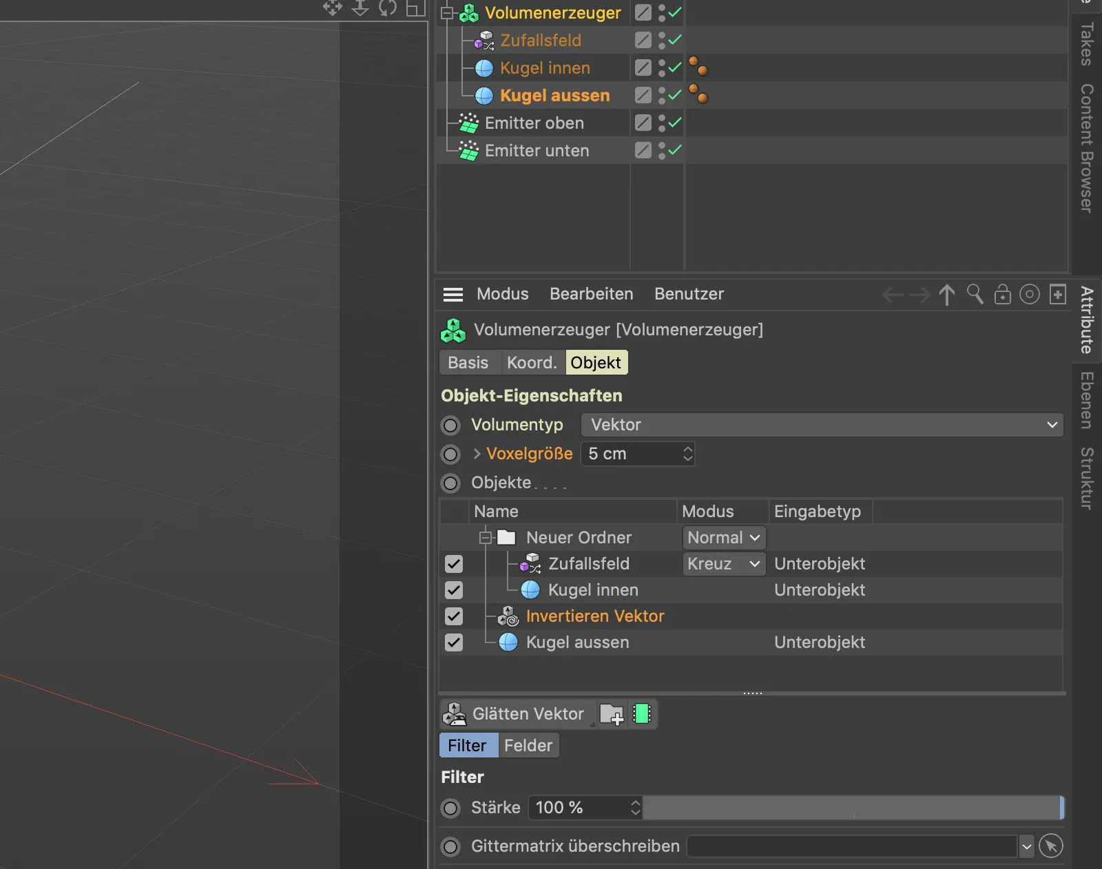
Task: Click the Zufallsfeld icon in the Object Manager
Action: (485, 41)
